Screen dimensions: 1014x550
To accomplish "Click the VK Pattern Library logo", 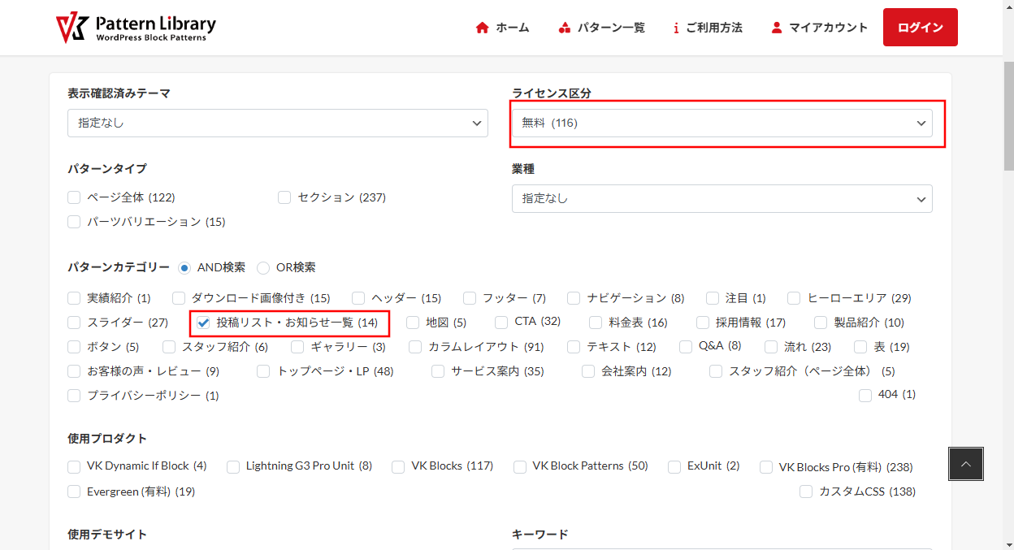I will tap(136, 28).
